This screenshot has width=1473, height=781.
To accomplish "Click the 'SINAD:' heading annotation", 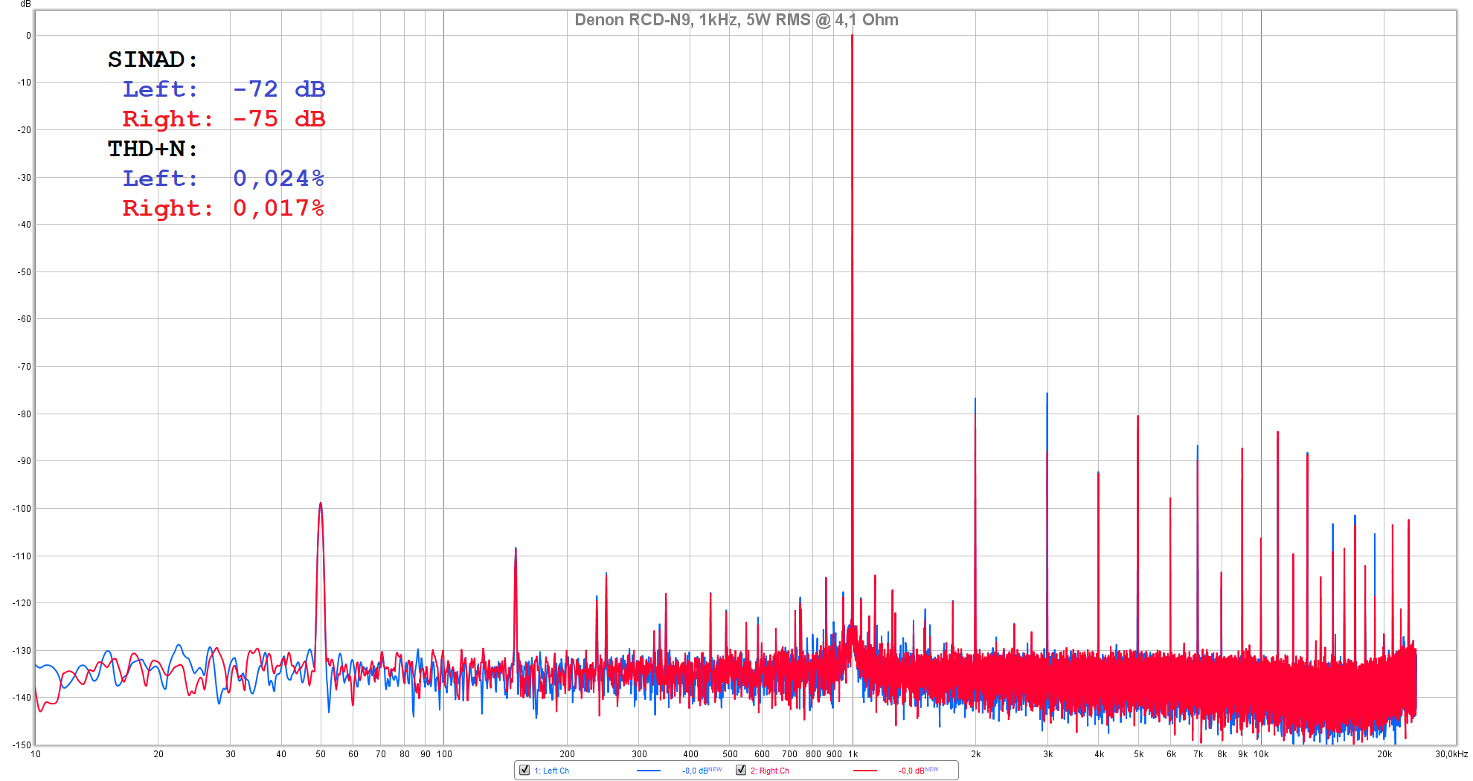I will coord(153,60).
